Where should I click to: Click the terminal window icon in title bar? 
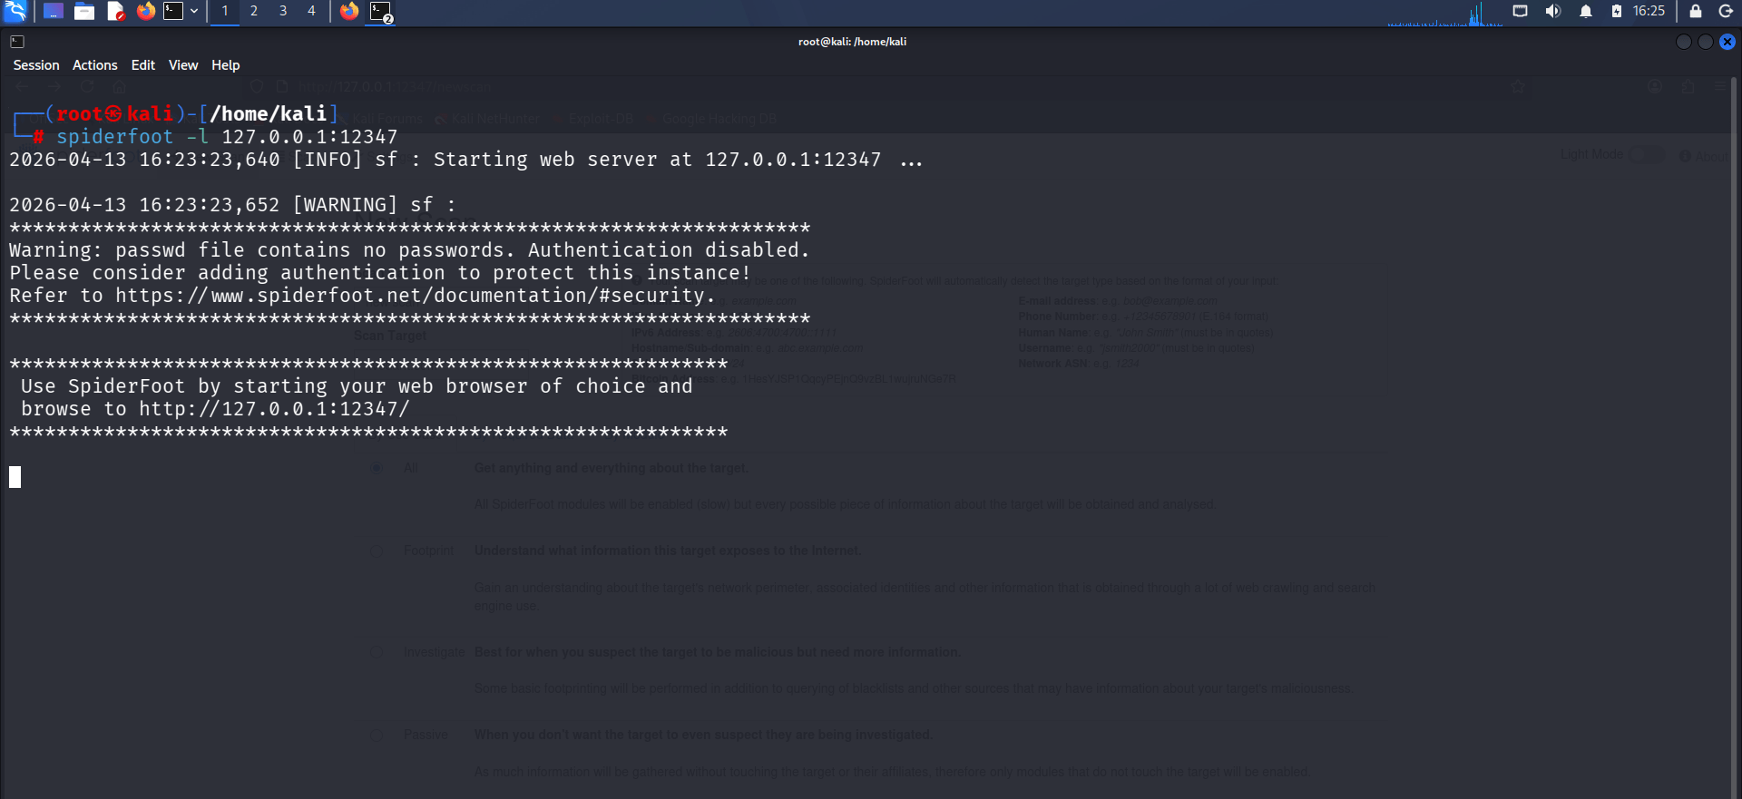(x=17, y=42)
